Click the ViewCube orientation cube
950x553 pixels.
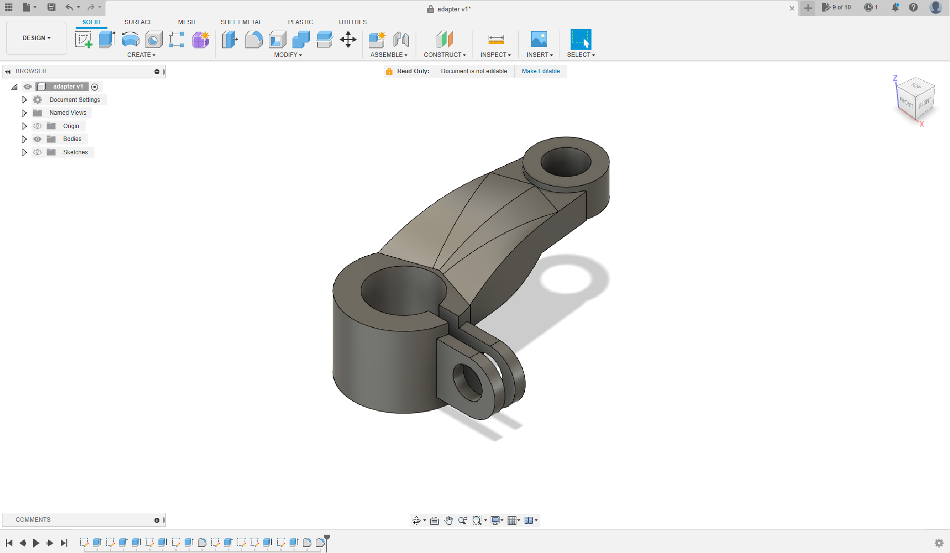(x=915, y=99)
